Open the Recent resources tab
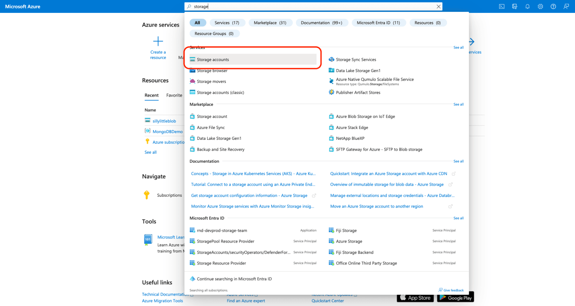 point(151,95)
